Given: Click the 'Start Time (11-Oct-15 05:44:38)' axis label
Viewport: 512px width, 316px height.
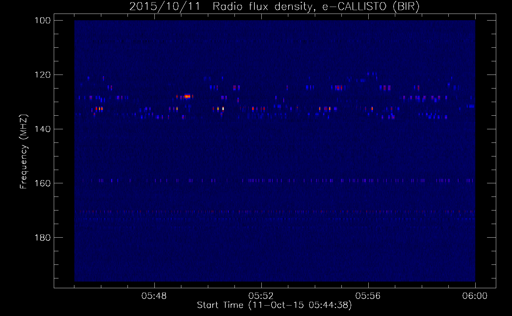Looking at the screenshot, I should point(274,305).
